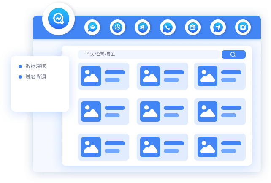The width and height of the screenshot is (271, 183).
Task: Click the bottom left result card image
Action: [x=91, y=147]
